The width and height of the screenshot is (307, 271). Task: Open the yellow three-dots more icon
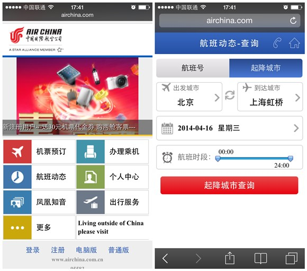tap(17, 228)
